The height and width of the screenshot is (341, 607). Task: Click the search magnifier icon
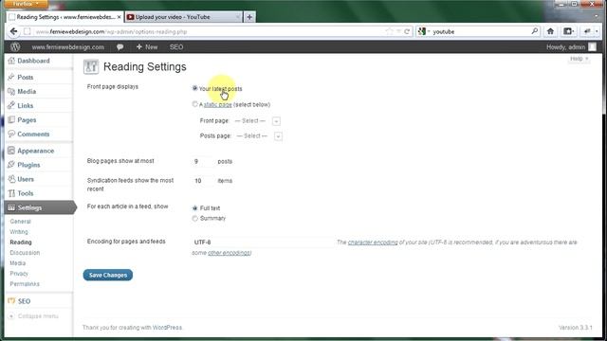coord(535,31)
